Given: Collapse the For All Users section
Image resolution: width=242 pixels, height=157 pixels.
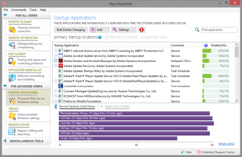Looking at the screenshot, I should [x=5, y=15].
